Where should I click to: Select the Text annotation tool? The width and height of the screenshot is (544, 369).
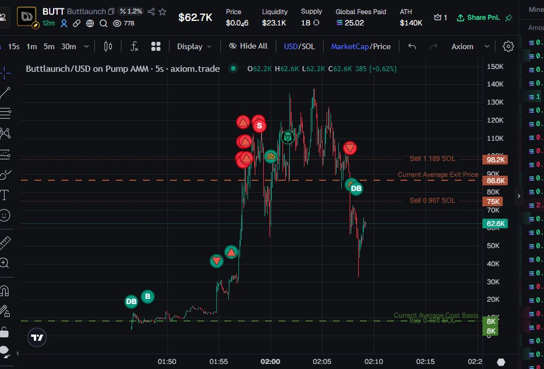[5, 195]
